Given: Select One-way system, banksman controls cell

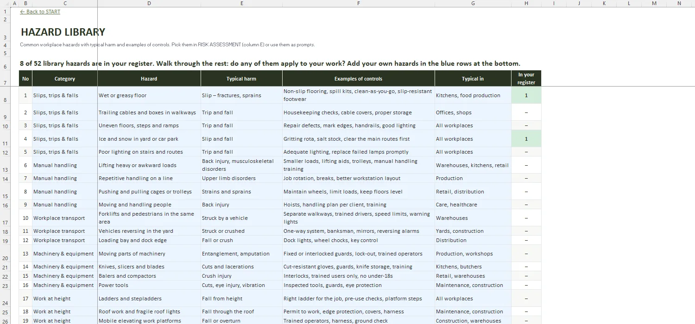Looking at the screenshot, I should point(359,231).
